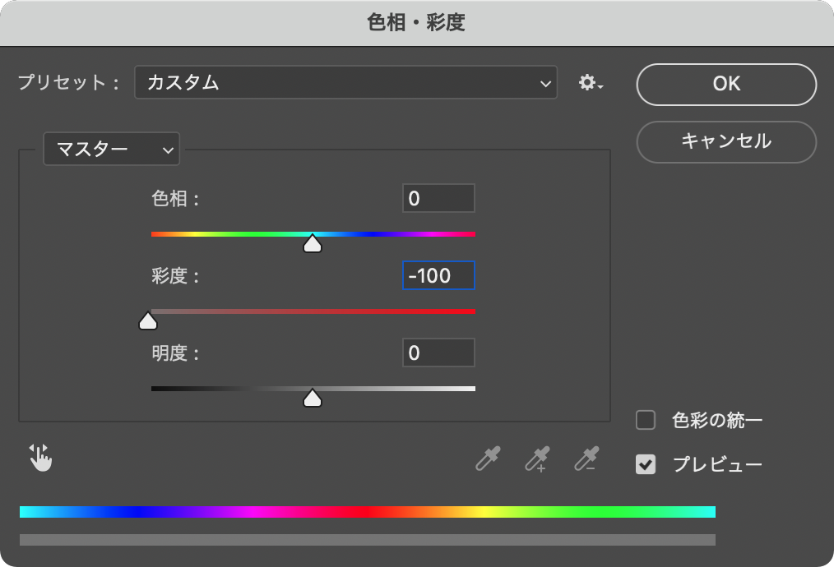
Task: Select the on-image adjustment hand tool
Action: tap(40, 458)
